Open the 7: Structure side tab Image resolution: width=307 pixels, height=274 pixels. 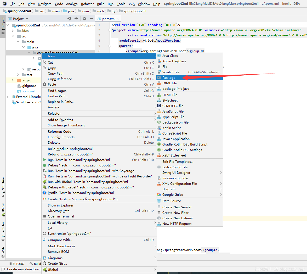click(3, 187)
